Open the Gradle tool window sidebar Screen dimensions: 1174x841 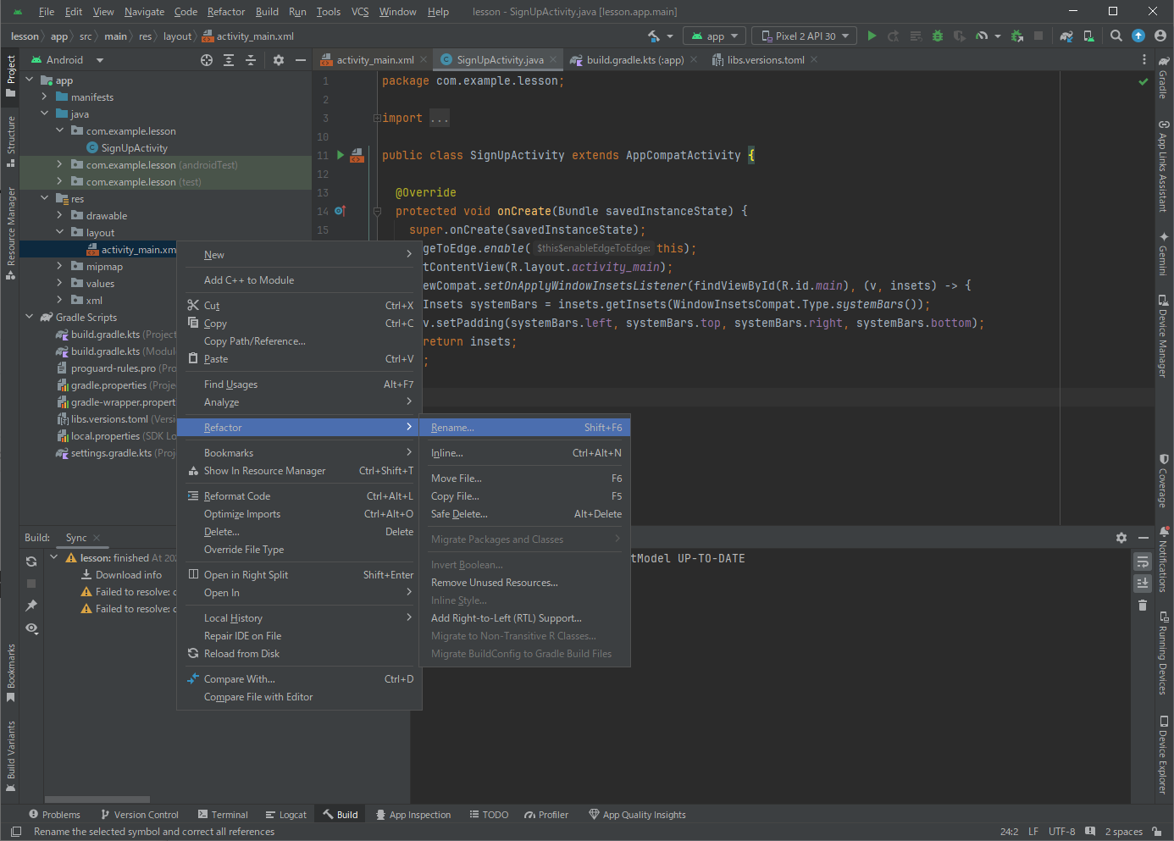[1164, 78]
